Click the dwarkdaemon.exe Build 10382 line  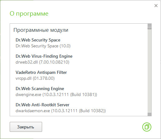pos(61,111)
